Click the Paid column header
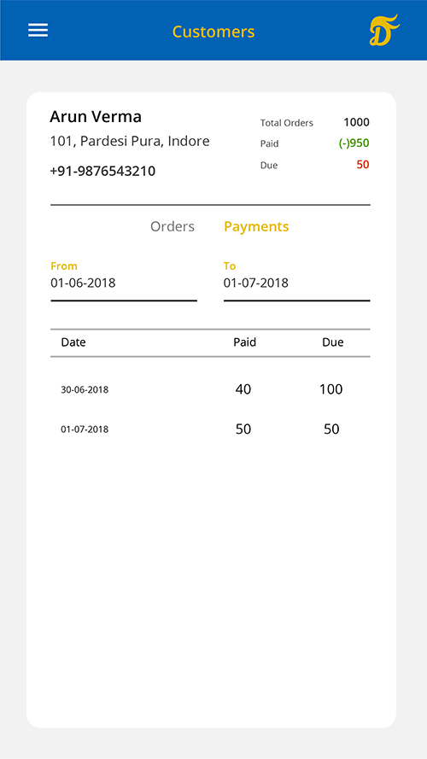This screenshot has height=759, width=427. coord(245,342)
